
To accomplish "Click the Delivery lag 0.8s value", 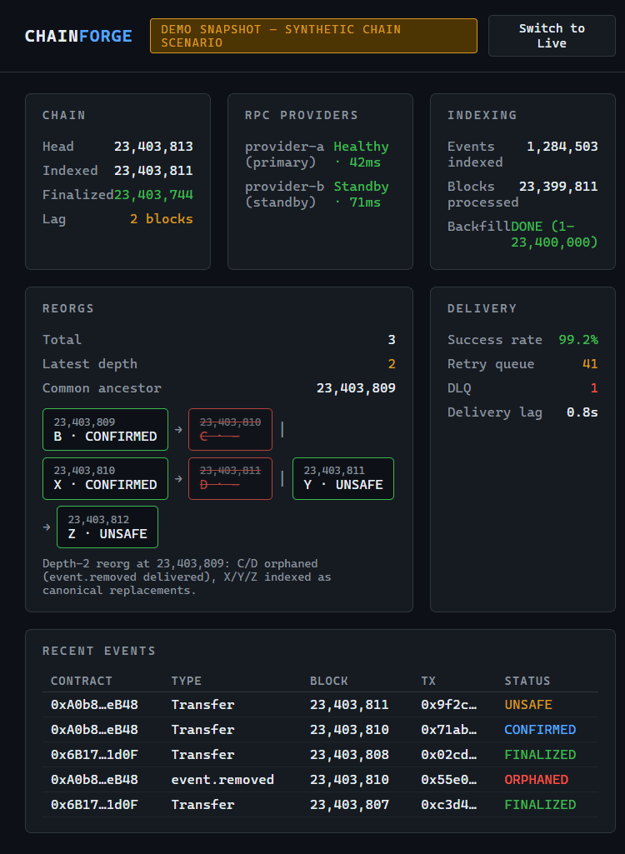I will (x=582, y=412).
